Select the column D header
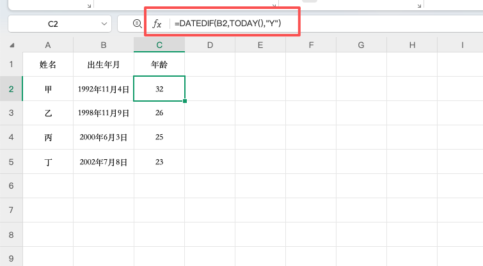The height and width of the screenshot is (266, 483). [x=210, y=45]
